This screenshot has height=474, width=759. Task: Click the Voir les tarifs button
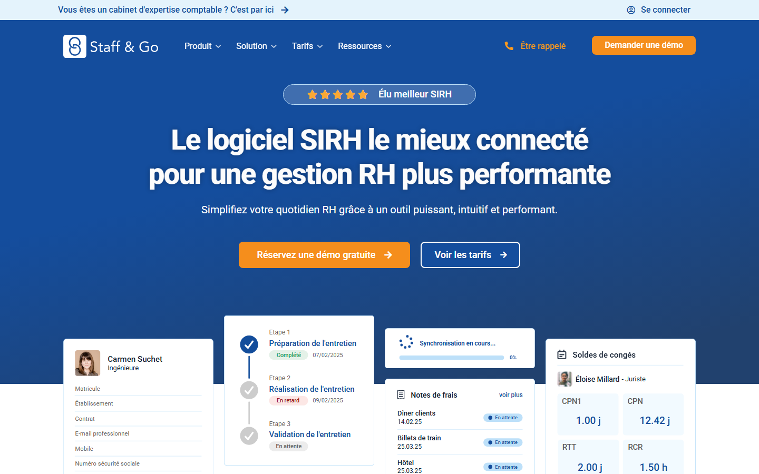470,255
